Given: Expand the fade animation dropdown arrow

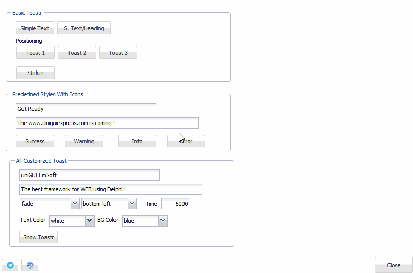Looking at the screenshot, I should click(75, 204).
